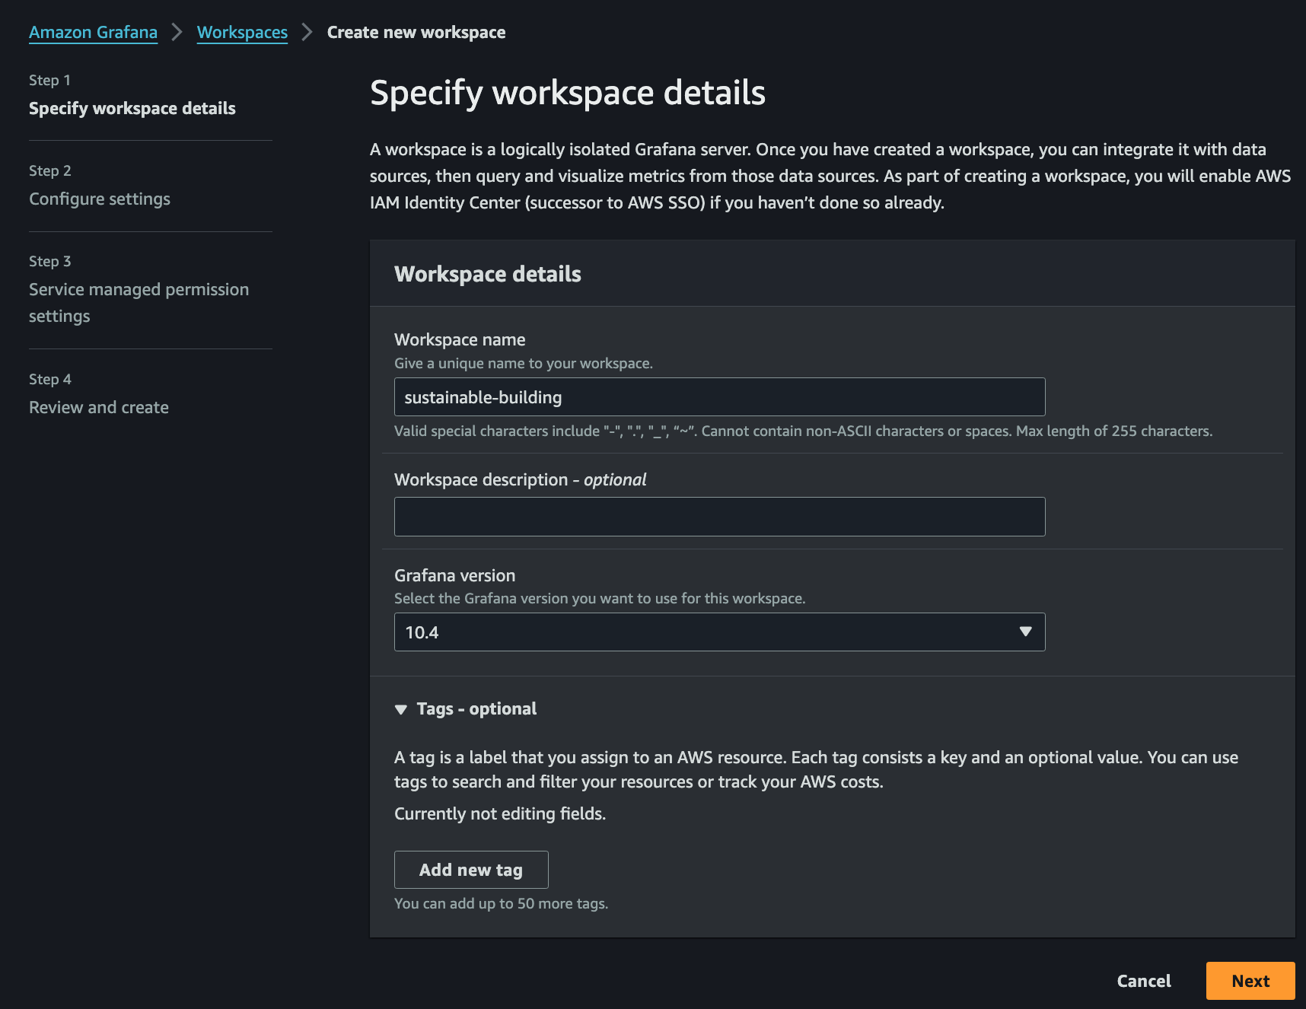1306x1009 pixels.
Task: Go to the Workspaces breadcrumb link
Action: point(242,33)
